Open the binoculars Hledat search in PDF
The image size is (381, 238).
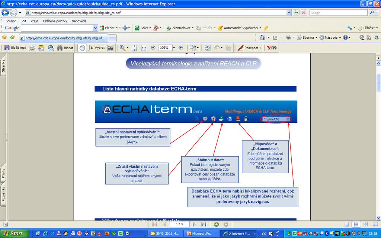click(65, 48)
